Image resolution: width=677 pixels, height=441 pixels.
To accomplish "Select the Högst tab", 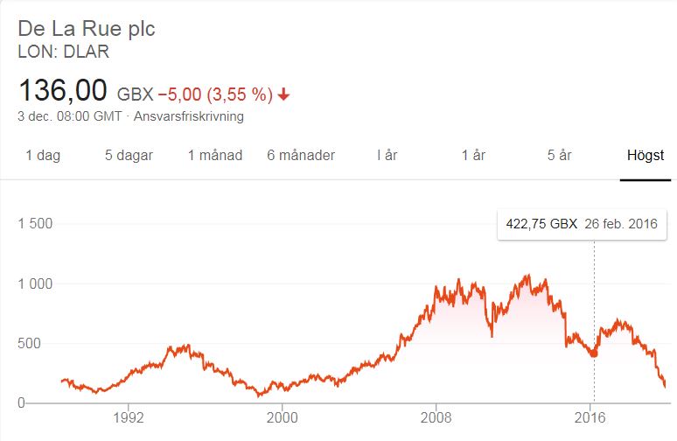I will (645, 155).
